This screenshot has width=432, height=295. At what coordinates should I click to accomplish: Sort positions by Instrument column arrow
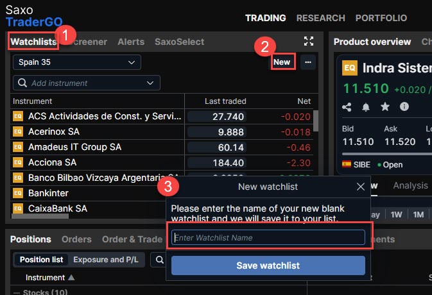tap(71, 278)
